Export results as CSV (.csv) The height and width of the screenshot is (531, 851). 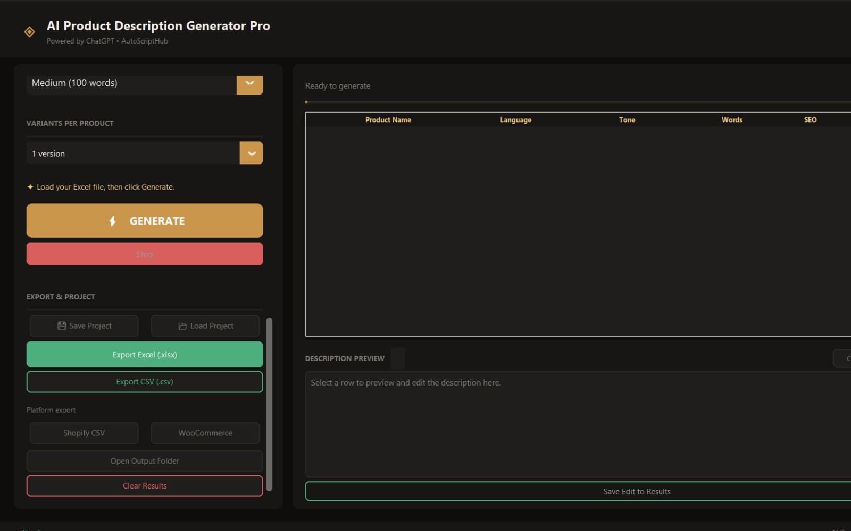click(x=145, y=382)
